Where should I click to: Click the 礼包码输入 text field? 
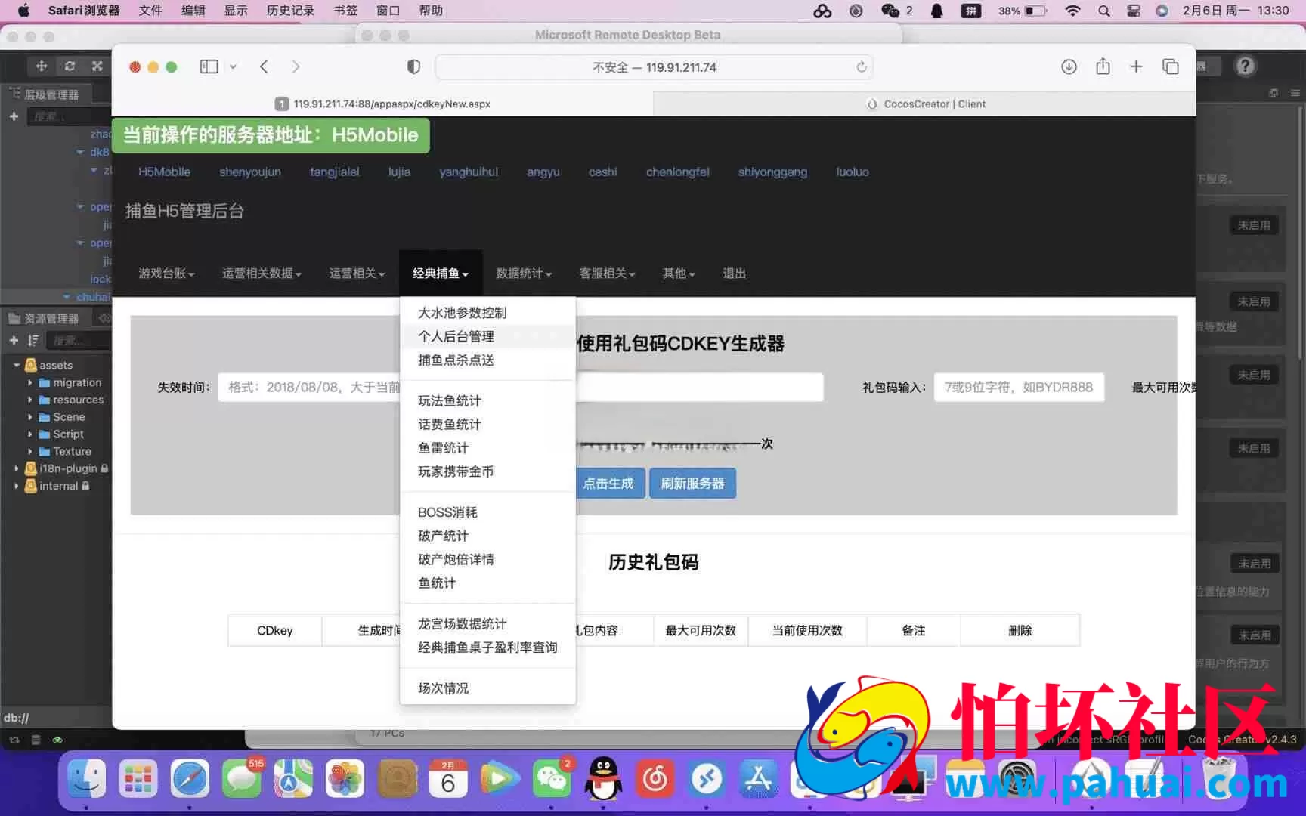pos(1019,388)
